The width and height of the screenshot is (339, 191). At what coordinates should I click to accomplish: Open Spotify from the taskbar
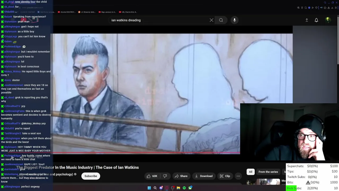coord(184,188)
